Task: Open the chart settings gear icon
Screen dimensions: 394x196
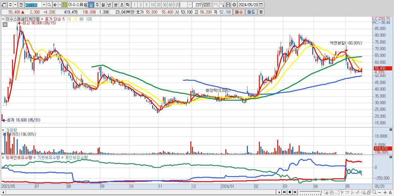Action: pyautogui.click(x=234, y=5)
